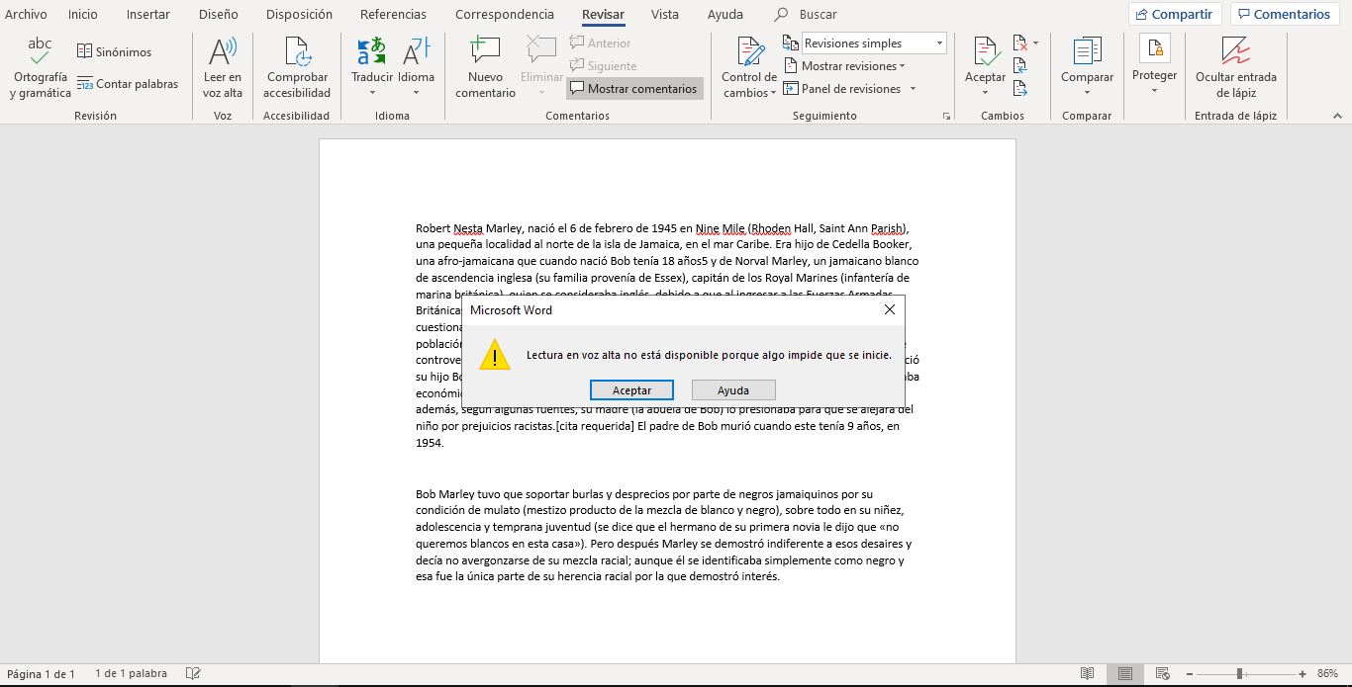The image size is (1352, 687).
Task: Toggle Mostrar comentarios
Action: click(633, 88)
